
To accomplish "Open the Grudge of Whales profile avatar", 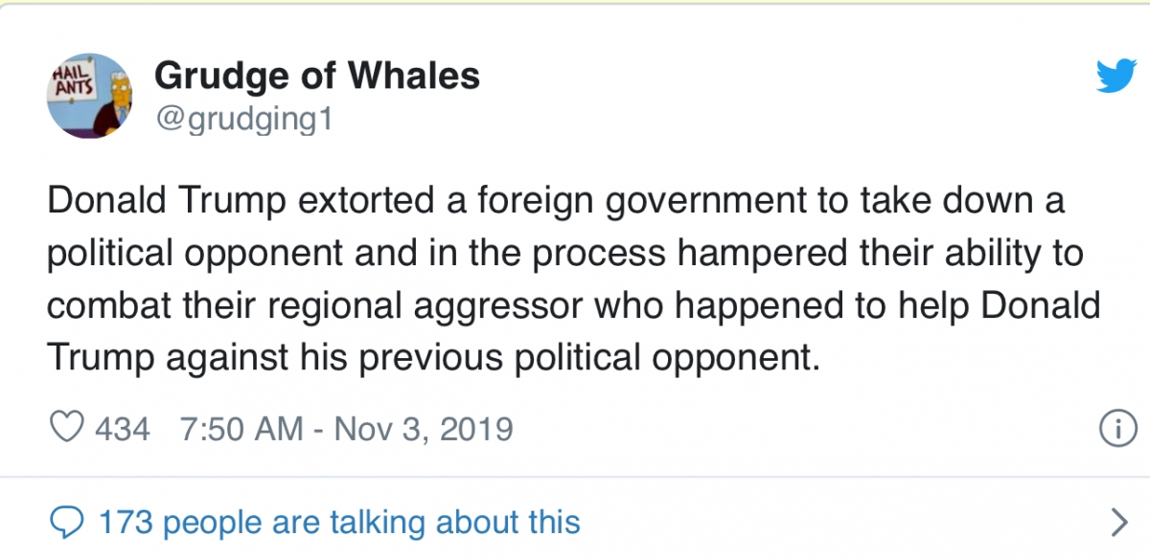I will [89, 96].
